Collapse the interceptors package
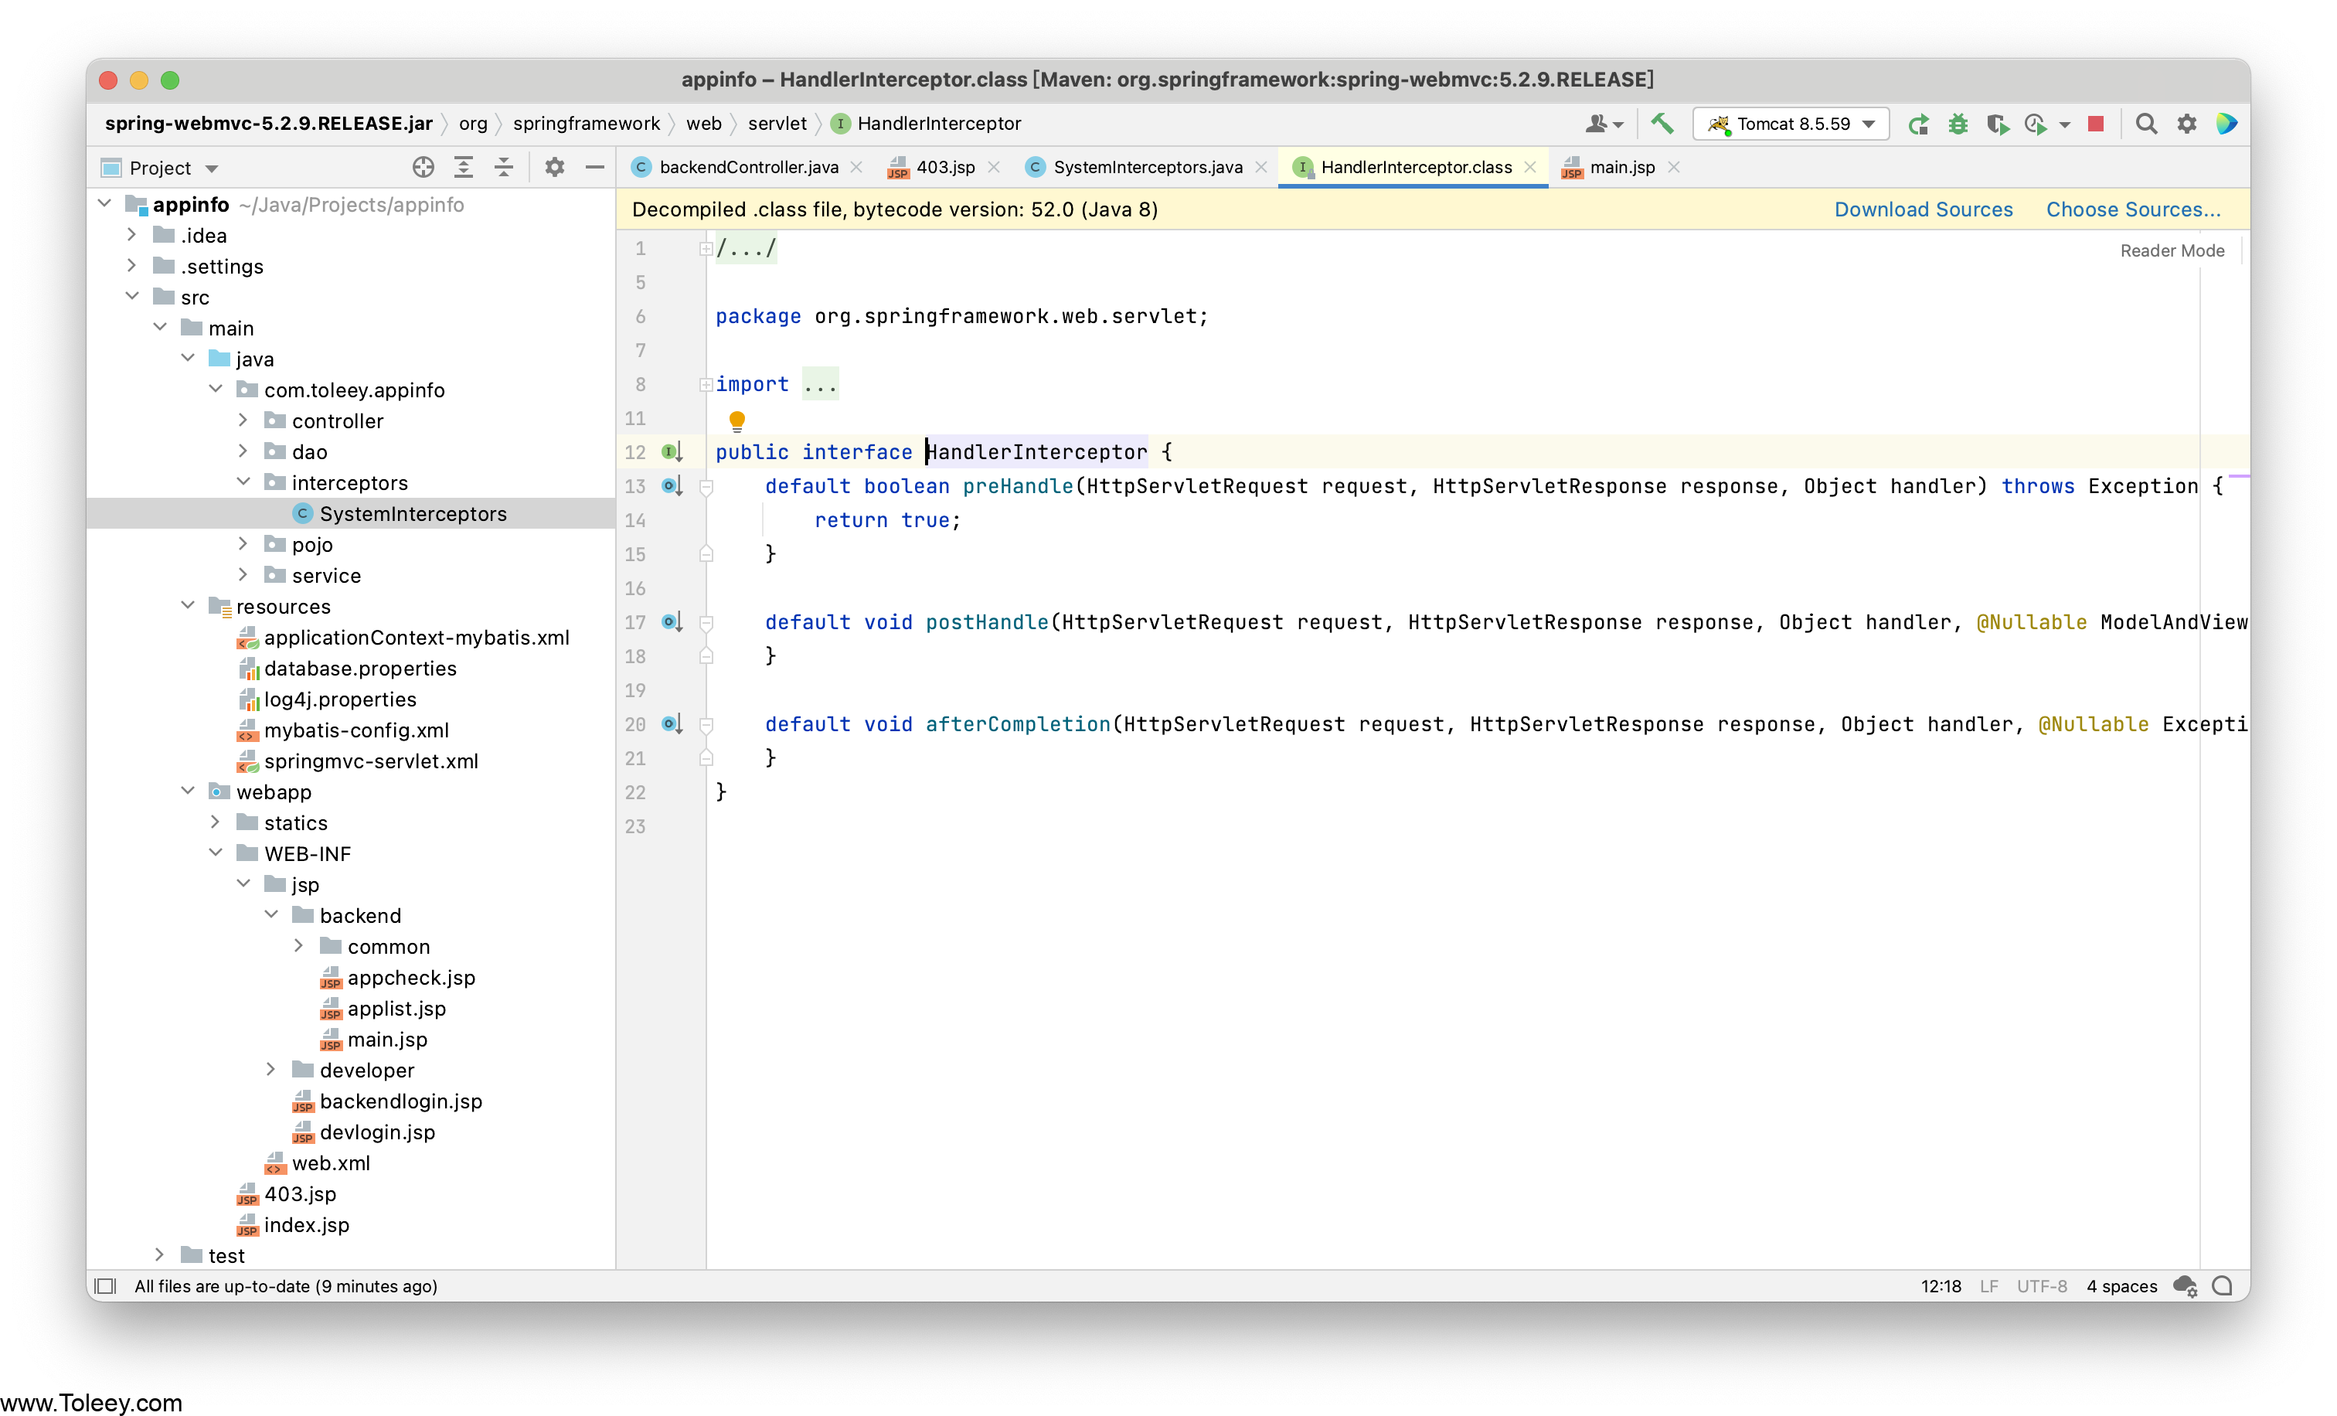 click(x=243, y=482)
